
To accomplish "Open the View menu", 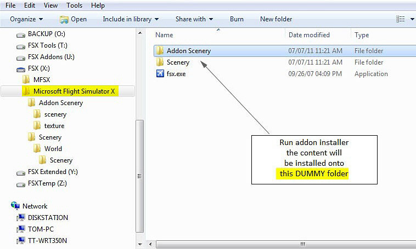I will point(50,5).
